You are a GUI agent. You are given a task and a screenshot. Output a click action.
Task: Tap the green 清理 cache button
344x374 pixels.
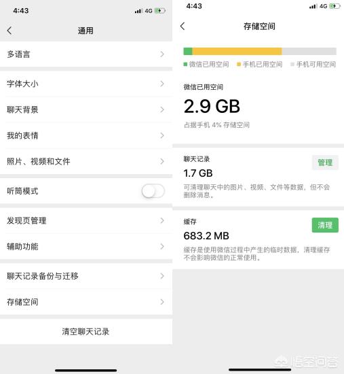point(325,225)
